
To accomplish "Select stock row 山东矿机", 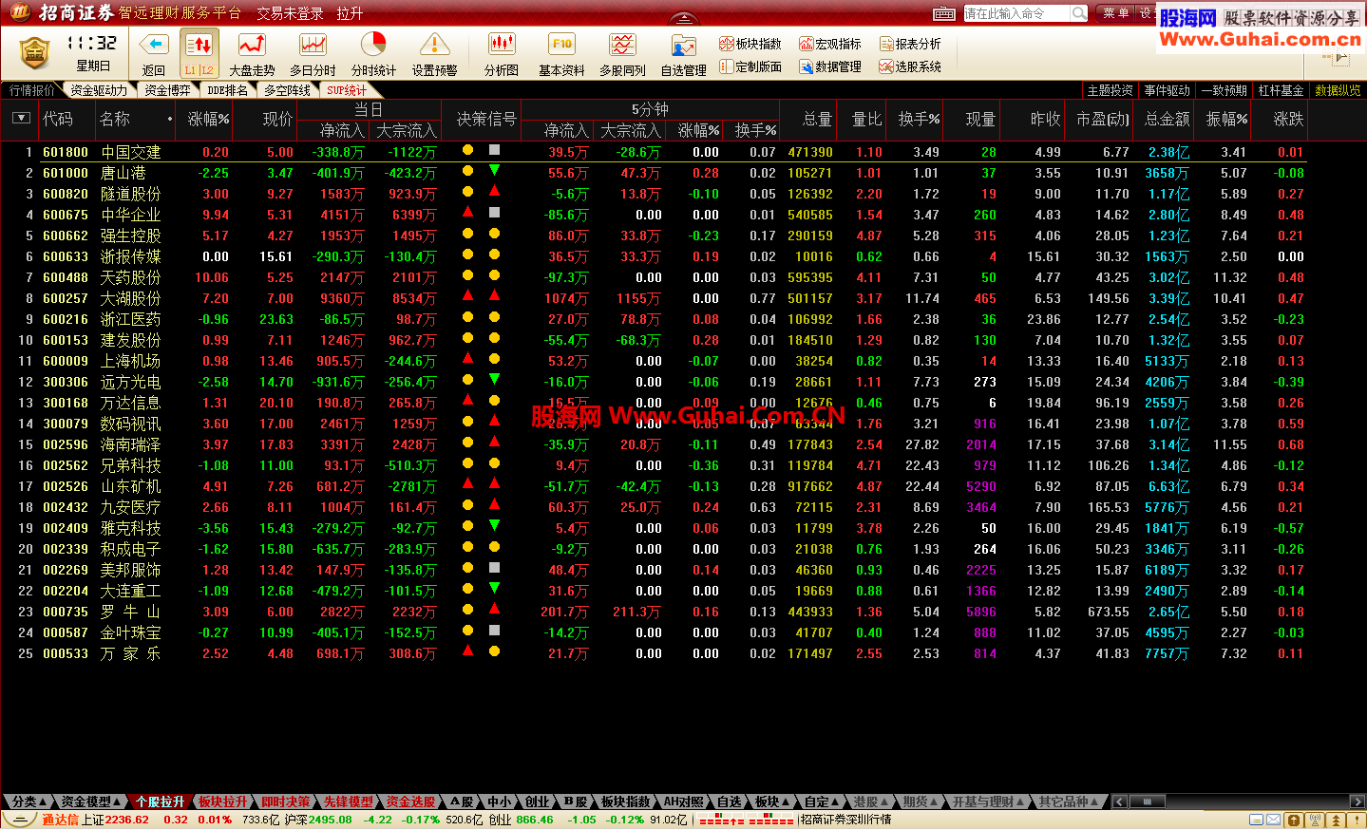I will pyautogui.click(x=654, y=486).
